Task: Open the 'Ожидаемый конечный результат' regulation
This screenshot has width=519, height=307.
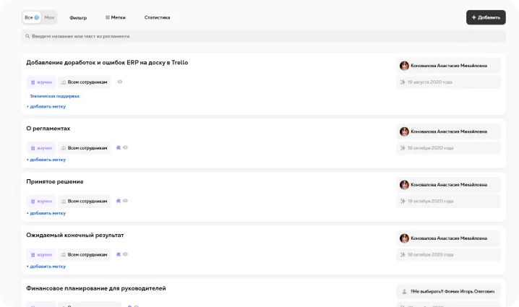Action: point(75,235)
